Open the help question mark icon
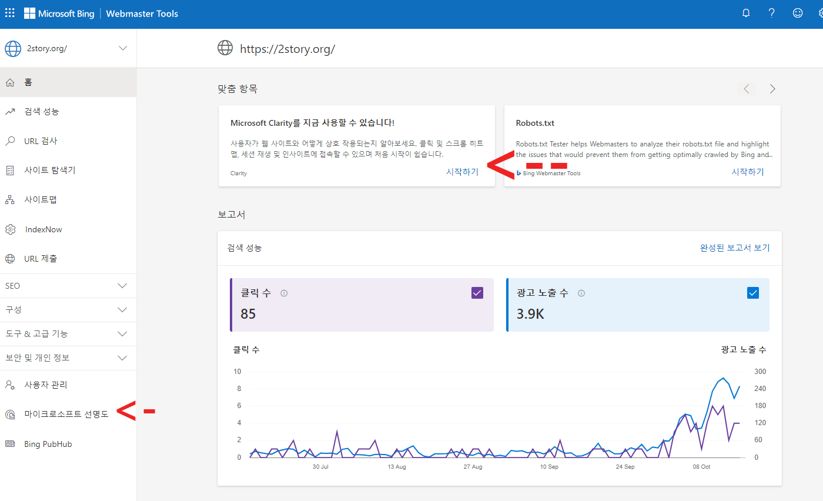This screenshot has width=823, height=501. (x=772, y=13)
